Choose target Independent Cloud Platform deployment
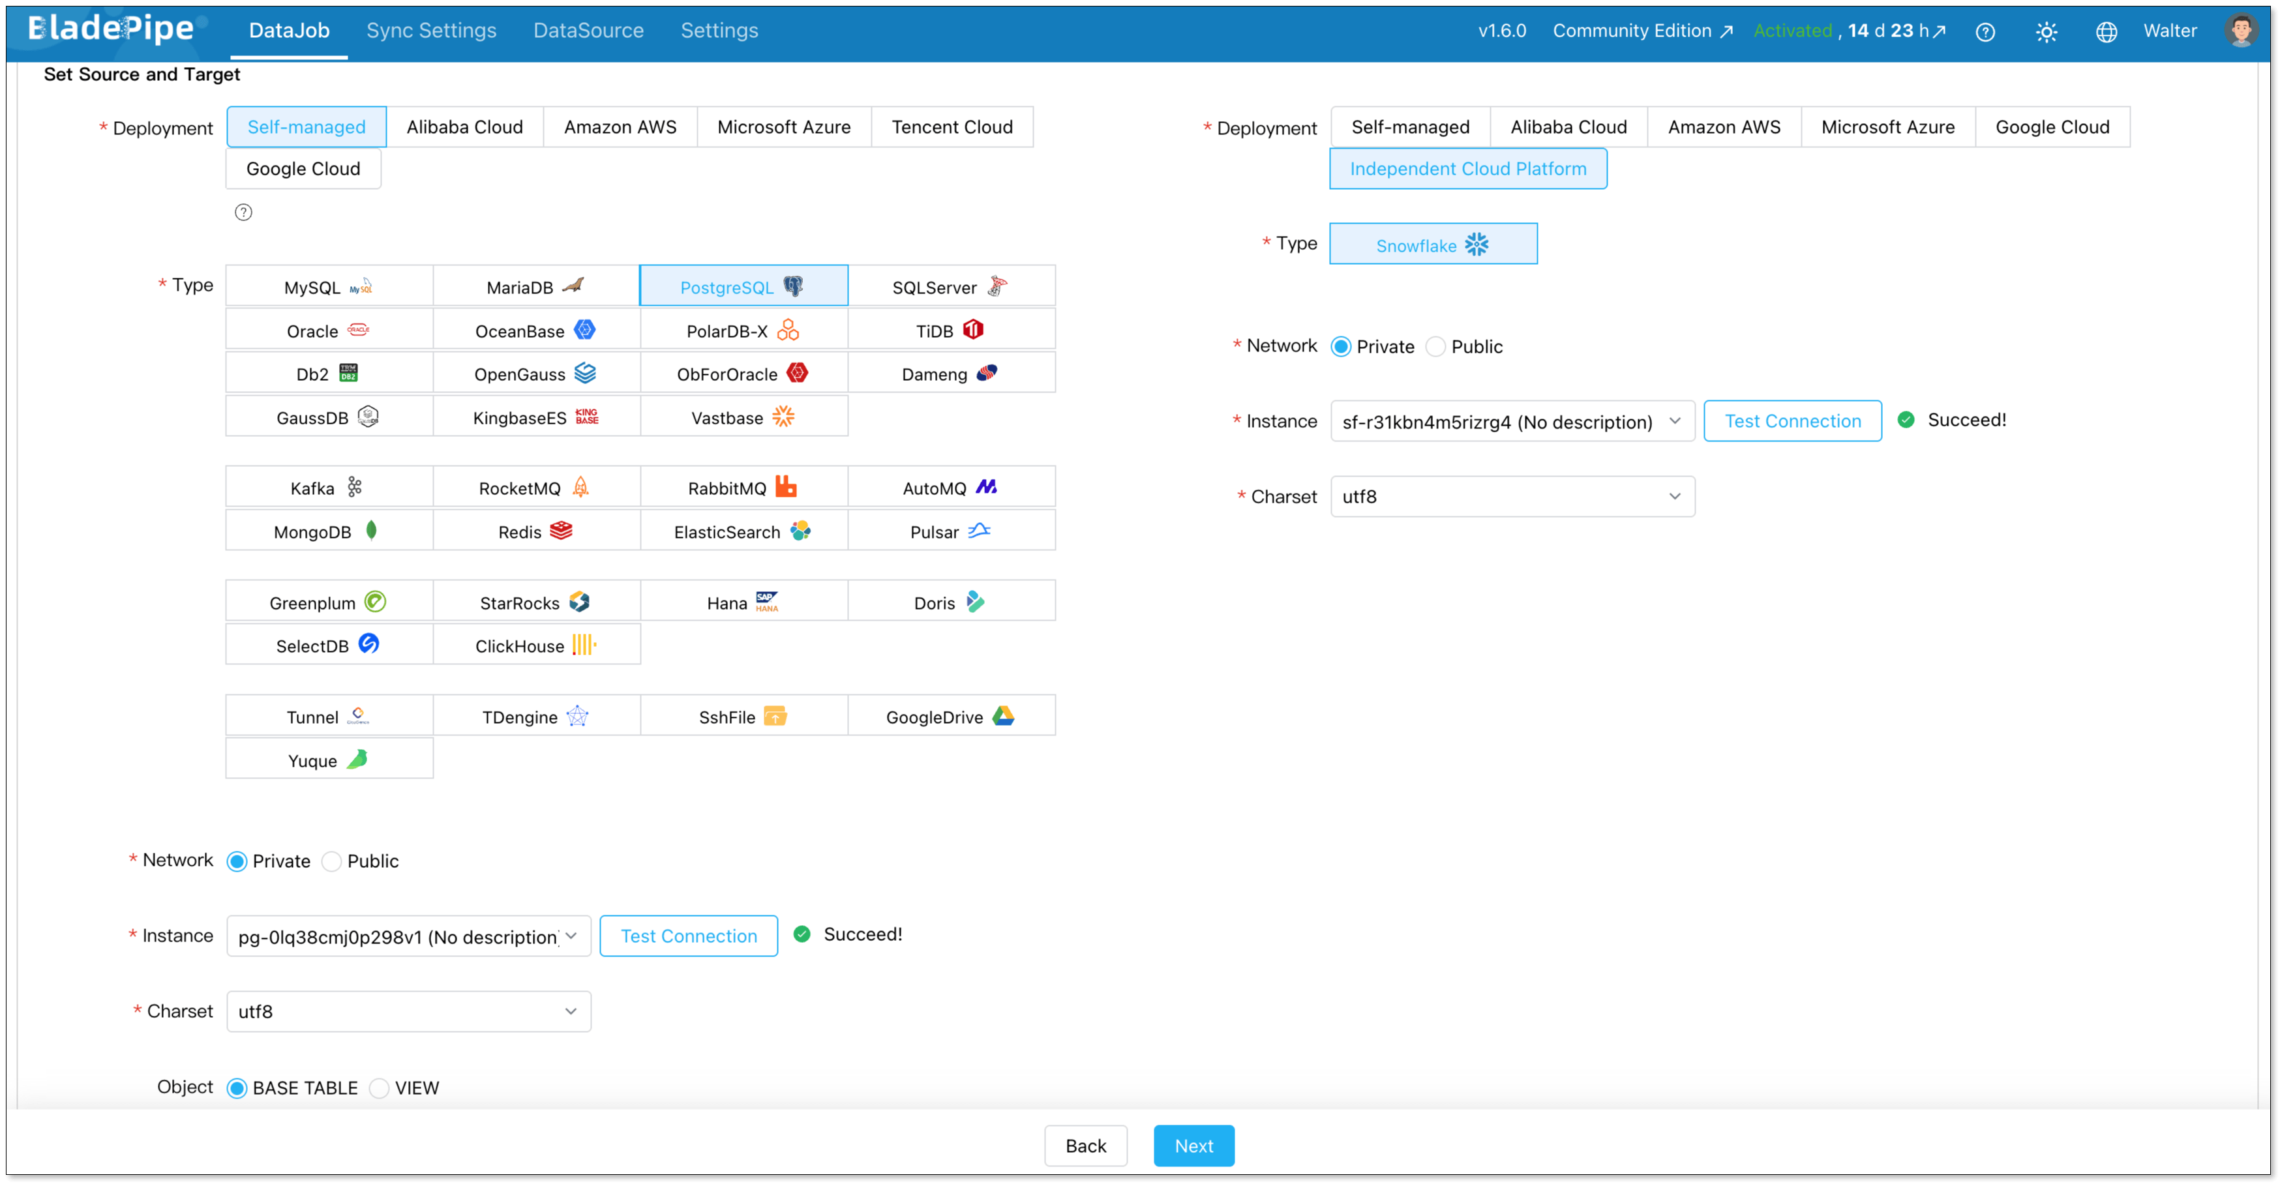 coord(1469,168)
